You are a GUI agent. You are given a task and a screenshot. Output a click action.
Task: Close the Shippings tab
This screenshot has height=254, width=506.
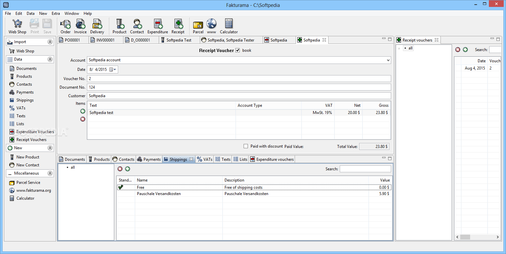click(x=191, y=159)
